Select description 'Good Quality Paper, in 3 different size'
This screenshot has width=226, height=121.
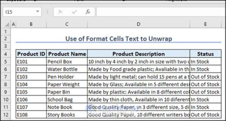[x=139, y=107]
